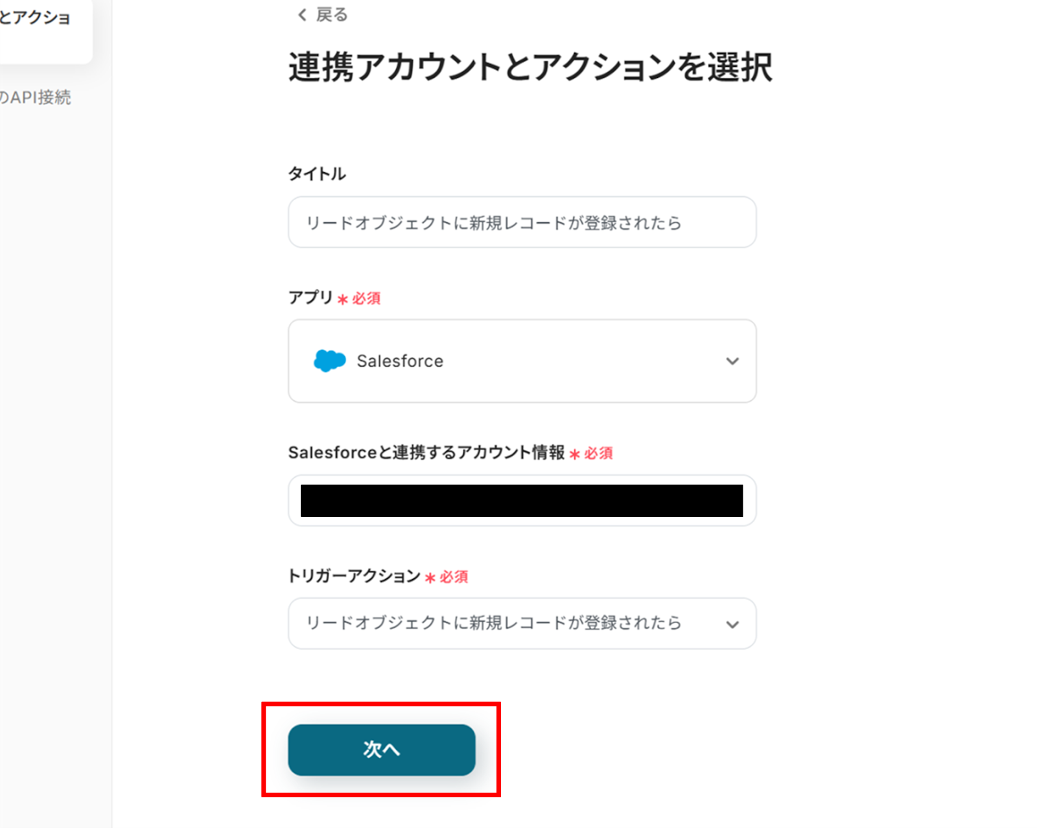Open the Salesforce account information field

[x=522, y=501]
